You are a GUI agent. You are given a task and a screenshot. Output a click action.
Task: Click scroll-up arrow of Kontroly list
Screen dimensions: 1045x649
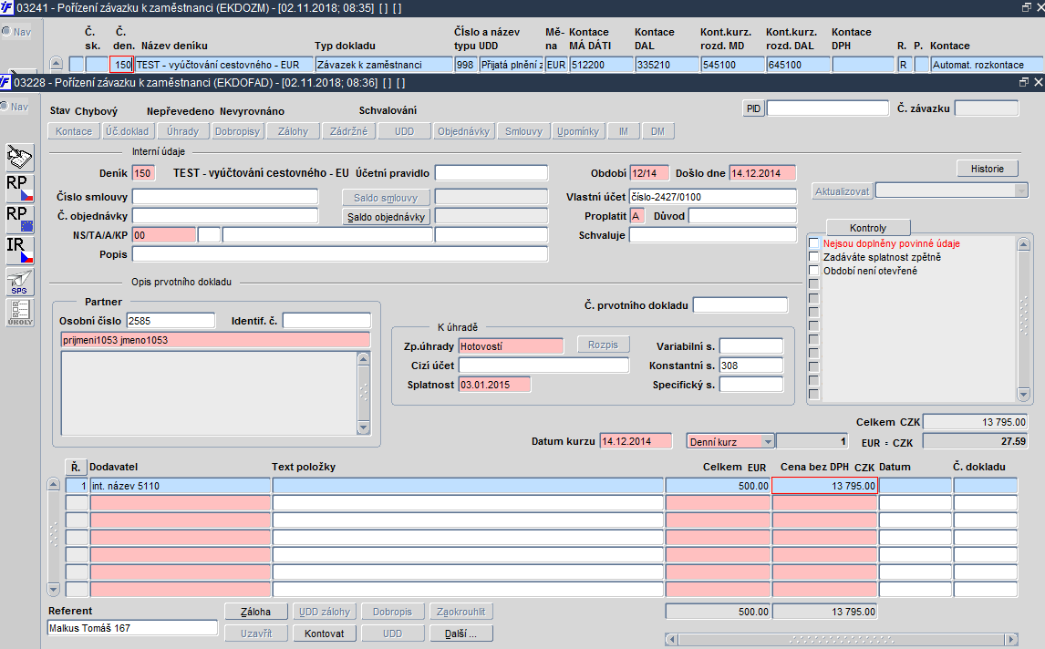(1024, 244)
